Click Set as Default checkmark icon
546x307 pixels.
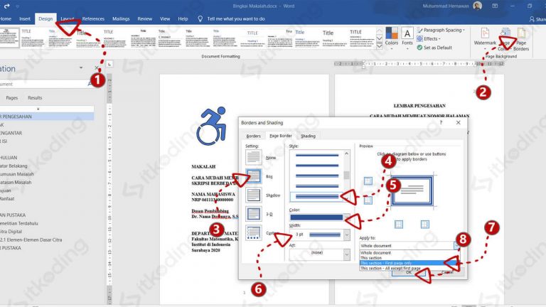(419, 48)
